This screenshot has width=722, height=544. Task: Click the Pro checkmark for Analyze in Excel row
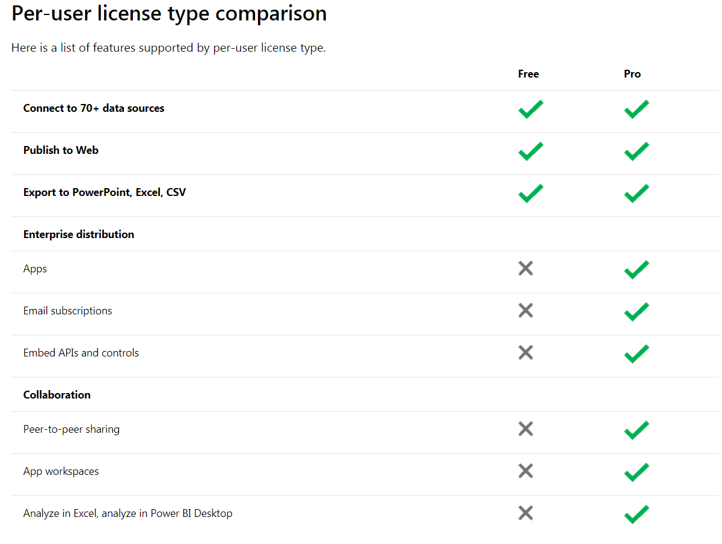tap(636, 515)
